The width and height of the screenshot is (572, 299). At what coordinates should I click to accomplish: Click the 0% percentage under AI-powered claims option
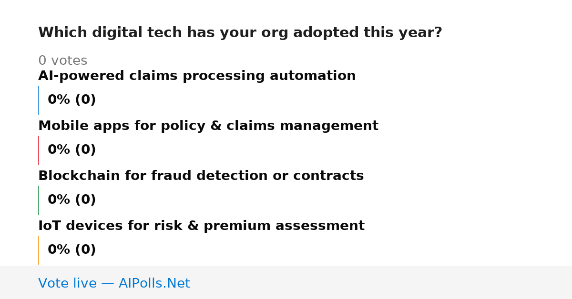point(59,100)
